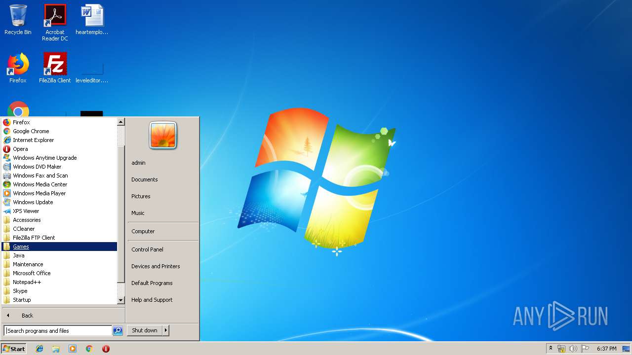Open Windows Explorer from the taskbar

[56, 349]
